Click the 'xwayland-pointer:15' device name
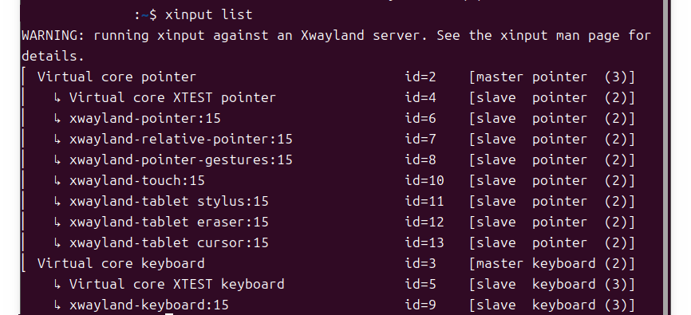The height and width of the screenshot is (315, 691). coord(145,119)
